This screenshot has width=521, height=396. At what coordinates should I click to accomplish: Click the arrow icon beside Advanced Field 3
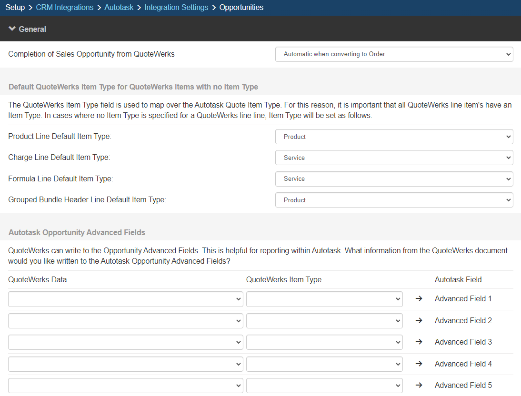pos(419,342)
